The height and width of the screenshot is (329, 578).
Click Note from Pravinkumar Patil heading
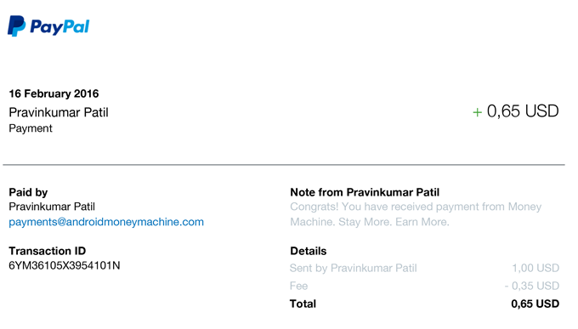point(365,192)
